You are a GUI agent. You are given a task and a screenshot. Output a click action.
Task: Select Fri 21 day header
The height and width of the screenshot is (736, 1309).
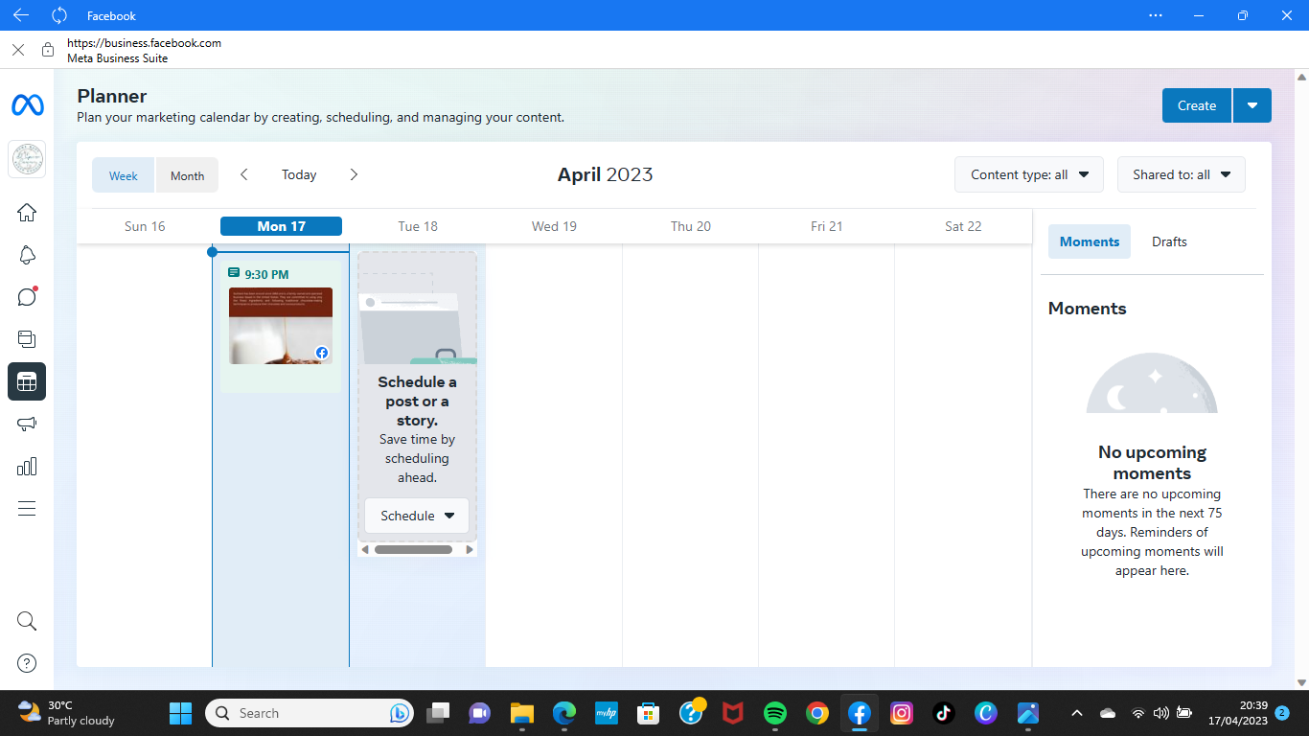tap(826, 226)
